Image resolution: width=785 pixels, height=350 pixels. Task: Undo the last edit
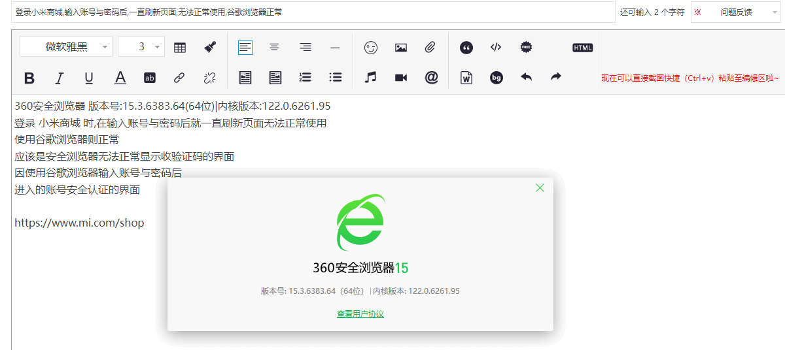[x=526, y=77]
